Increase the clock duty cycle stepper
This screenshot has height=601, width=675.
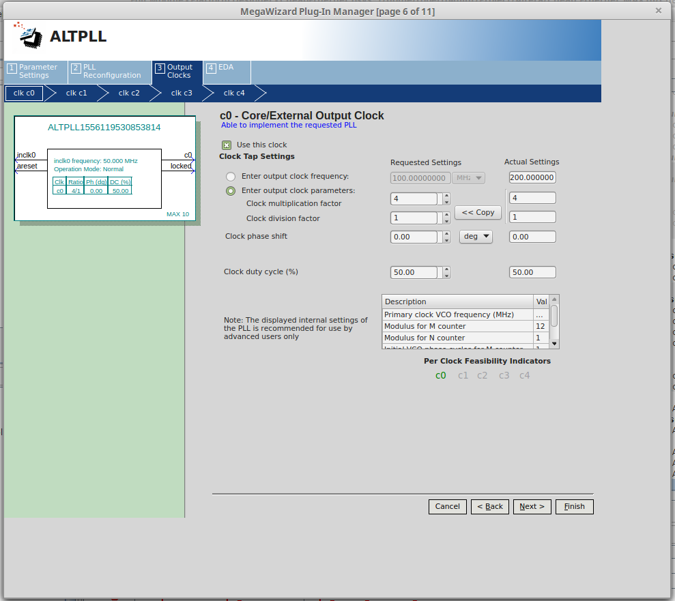[x=446, y=269]
